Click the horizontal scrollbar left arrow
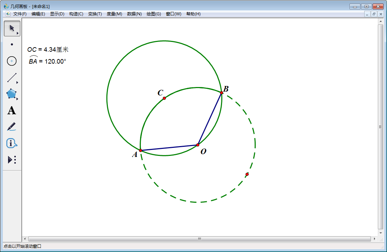This screenshot has width=387, height=252. point(25,239)
